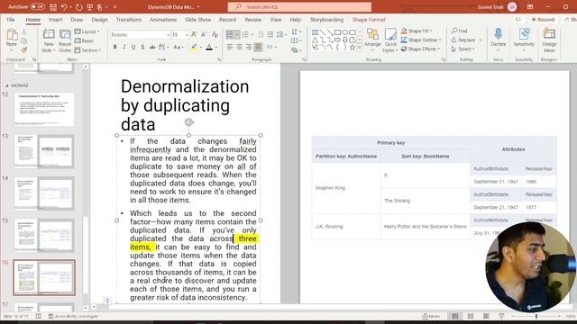The height and width of the screenshot is (324, 577).
Task: Collapse the section2 group
Action: pos(6,85)
